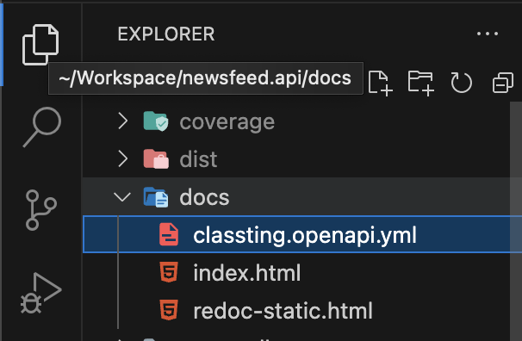The width and height of the screenshot is (522, 341).
Task: Open classting.openapi.yml file
Action: tap(296, 234)
